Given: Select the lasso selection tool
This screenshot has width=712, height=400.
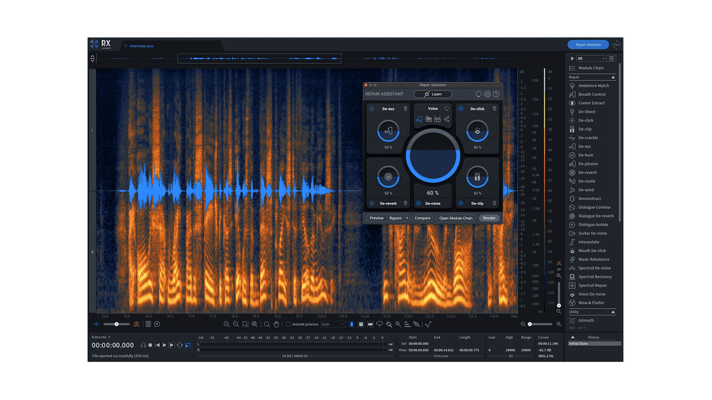Looking at the screenshot, I should coord(379,324).
